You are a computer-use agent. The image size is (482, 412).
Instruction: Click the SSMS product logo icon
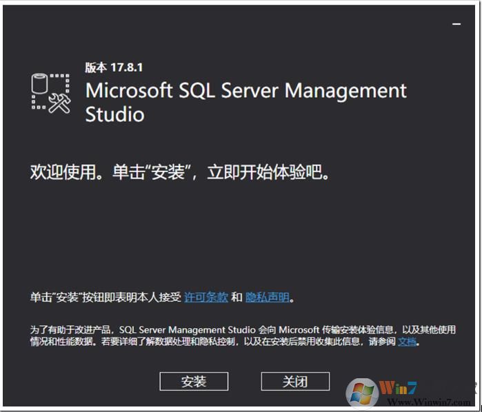click(51, 92)
